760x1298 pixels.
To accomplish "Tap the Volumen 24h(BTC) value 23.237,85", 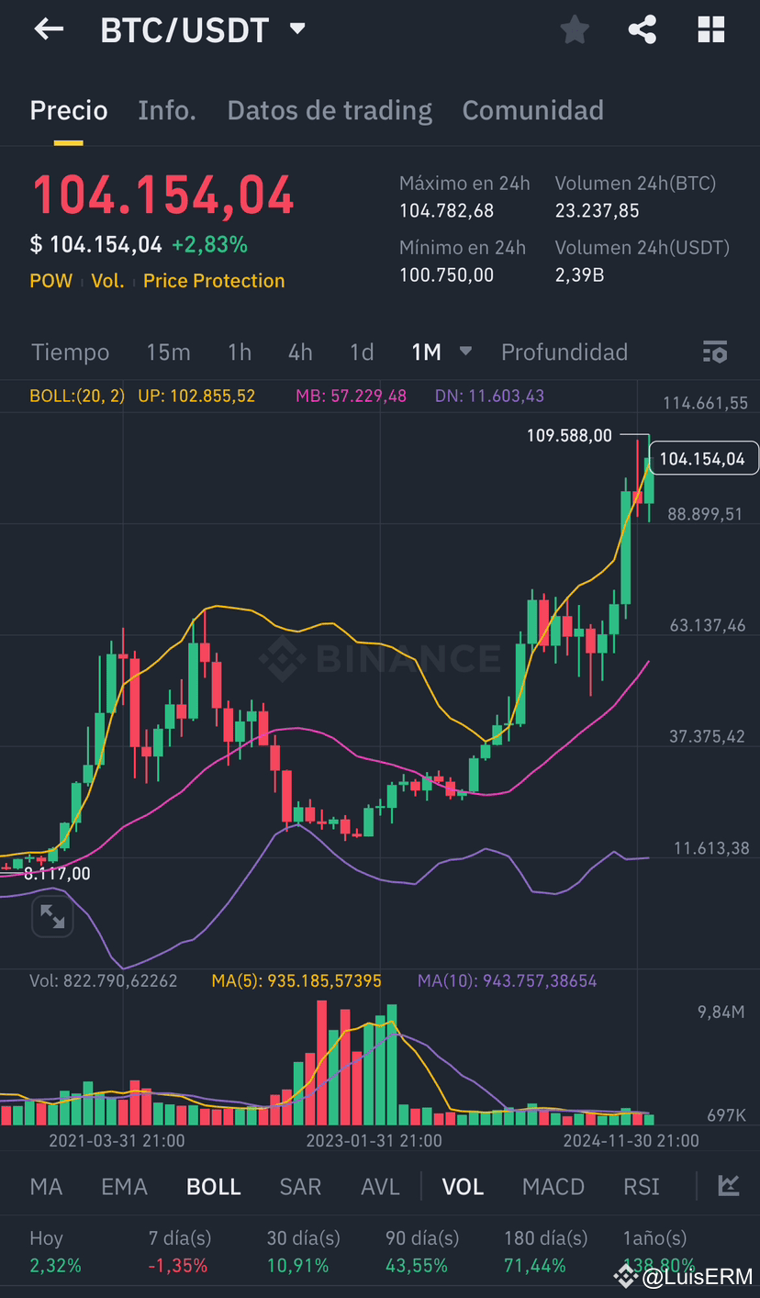I will coord(597,211).
